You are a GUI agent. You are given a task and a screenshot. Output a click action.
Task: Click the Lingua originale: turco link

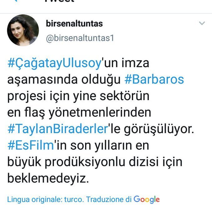(x=45, y=200)
